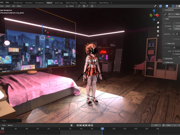The height and width of the screenshot is (135, 180).
Task: Click the frame 79 playhead marker
Action: (x=102, y=129)
